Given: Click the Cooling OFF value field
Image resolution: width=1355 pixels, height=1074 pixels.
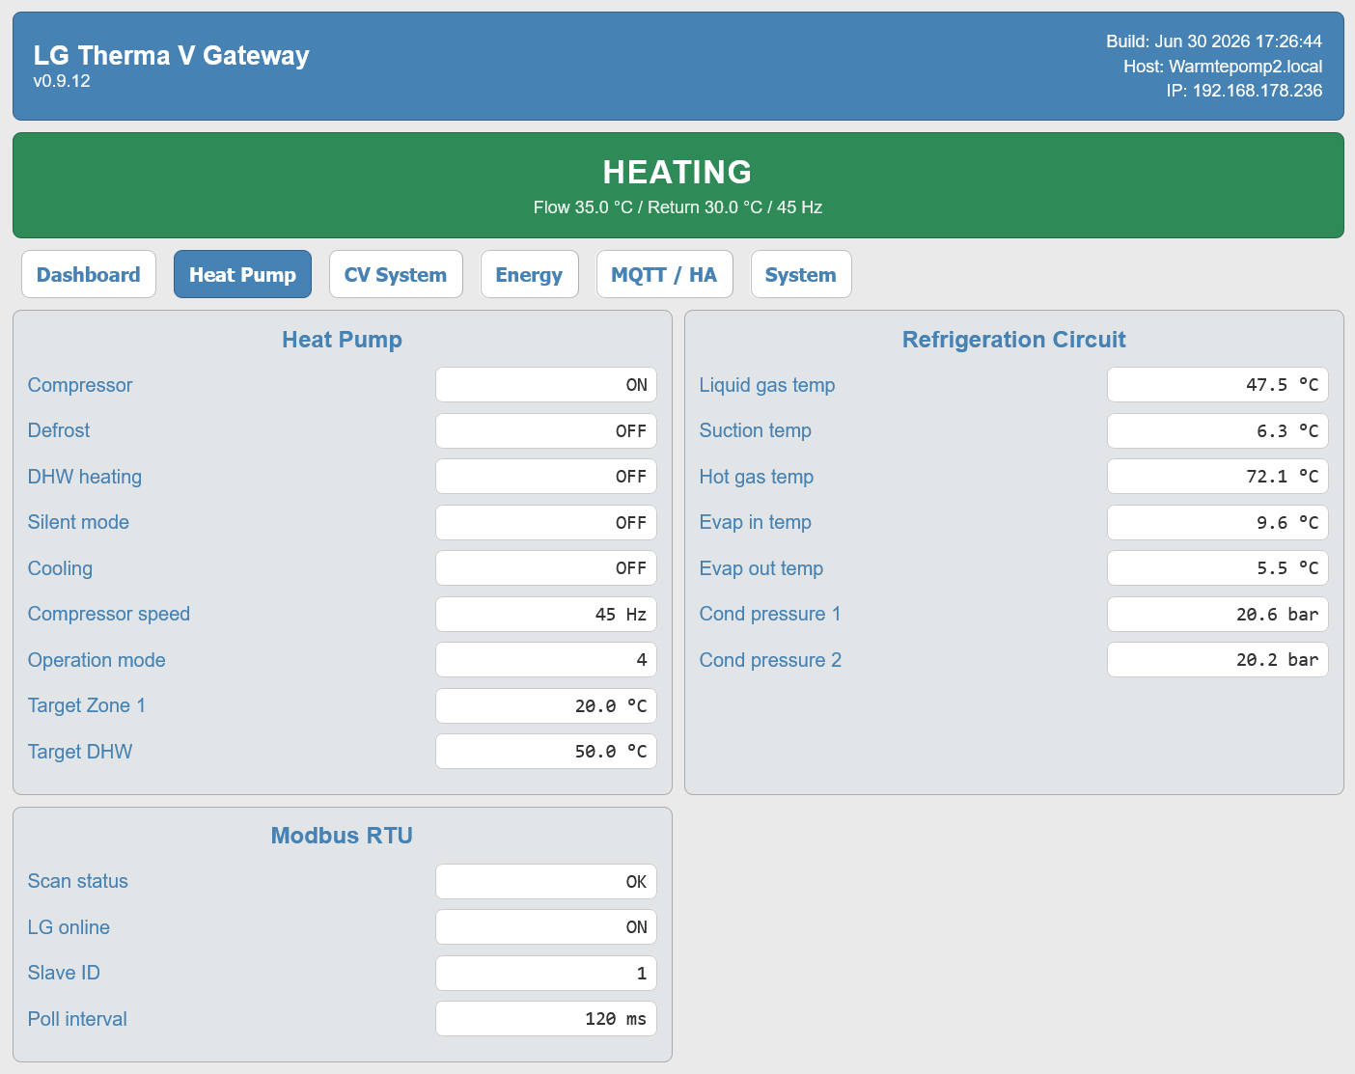Looking at the screenshot, I should tap(546, 567).
